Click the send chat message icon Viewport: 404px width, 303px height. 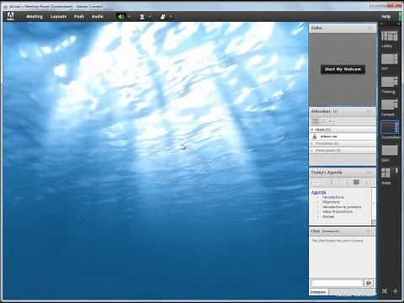point(369,283)
